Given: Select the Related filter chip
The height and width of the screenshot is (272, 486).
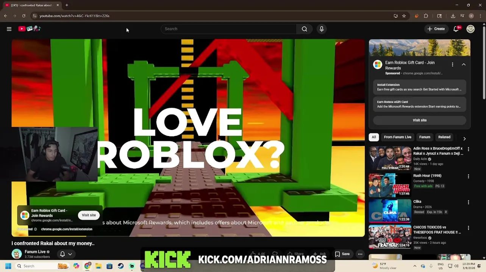Looking at the screenshot, I should pos(444,137).
